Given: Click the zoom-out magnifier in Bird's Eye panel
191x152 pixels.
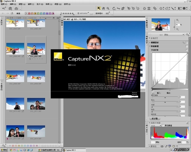Looking at the screenshot, I should (x=178, y=29).
